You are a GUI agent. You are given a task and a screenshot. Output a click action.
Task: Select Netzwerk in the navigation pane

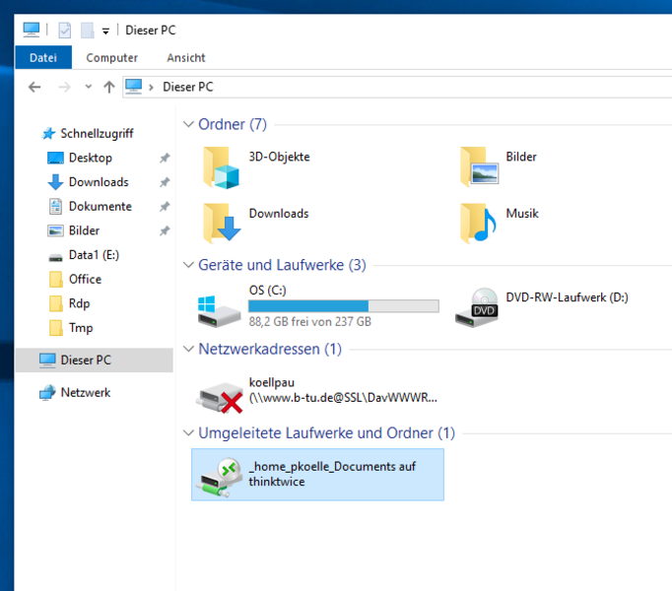tap(85, 393)
